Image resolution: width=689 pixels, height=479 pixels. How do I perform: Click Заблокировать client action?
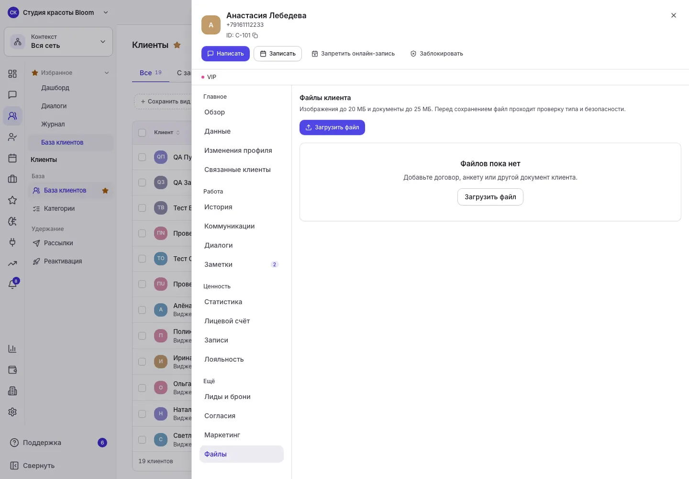click(x=437, y=54)
